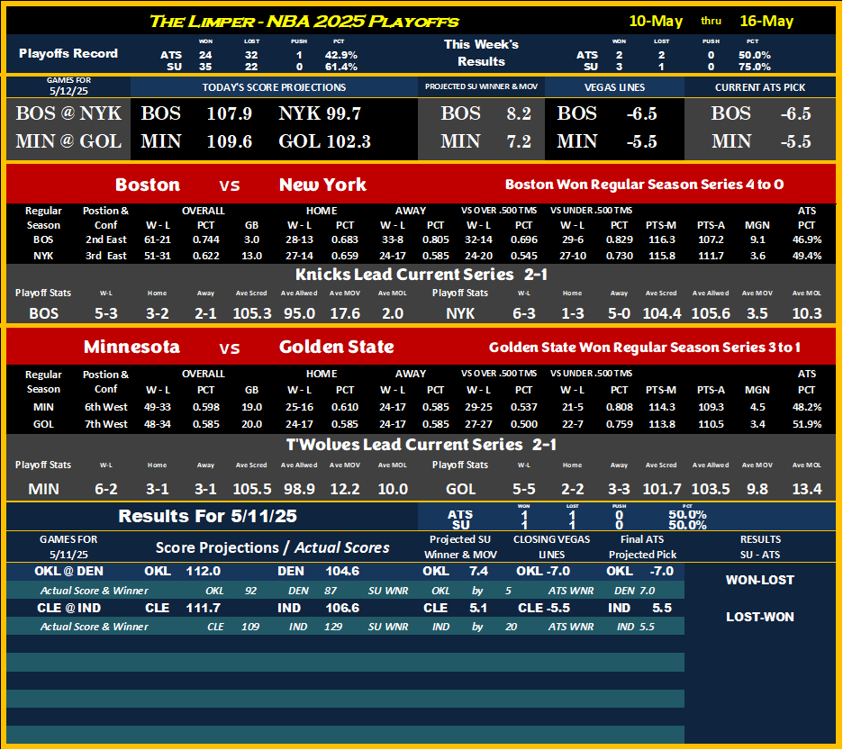
Task: Click the 'Minnesota' team name banner
Action: [131, 347]
